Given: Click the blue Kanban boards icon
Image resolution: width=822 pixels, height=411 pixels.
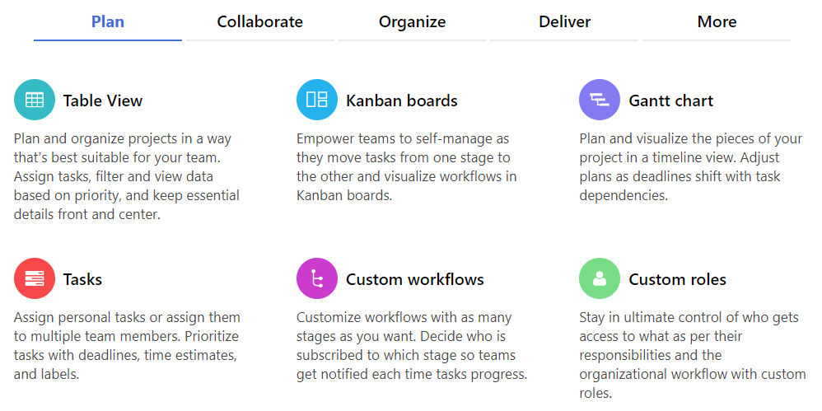Looking at the screenshot, I should (x=316, y=100).
